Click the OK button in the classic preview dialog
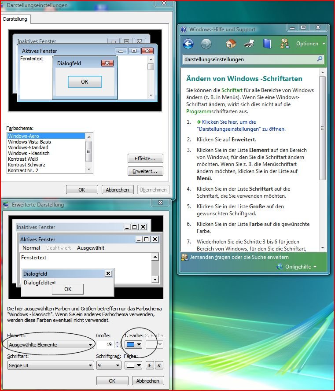 68,289
